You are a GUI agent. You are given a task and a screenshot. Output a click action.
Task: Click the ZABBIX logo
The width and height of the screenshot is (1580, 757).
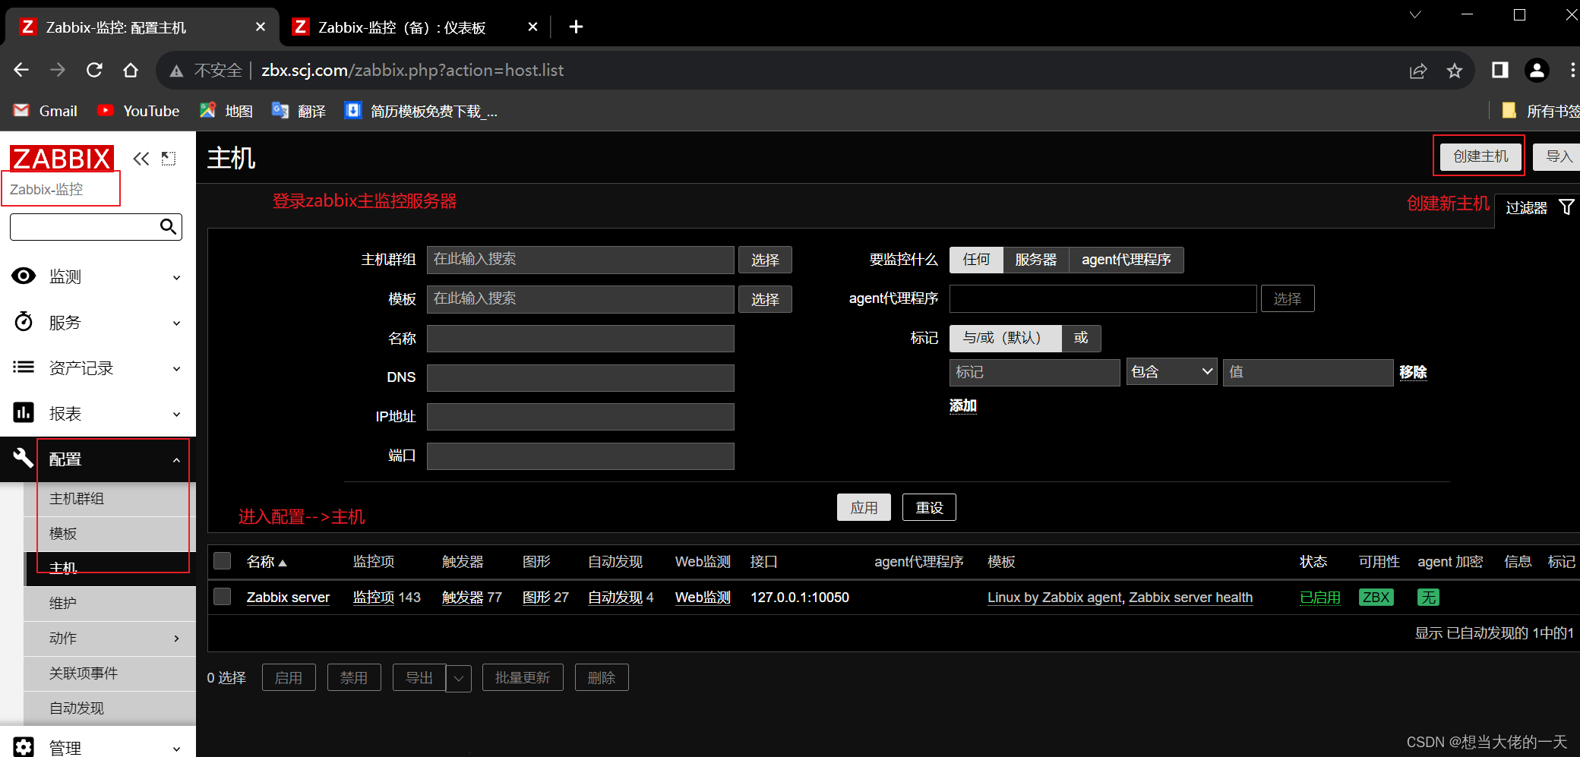point(62,159)
